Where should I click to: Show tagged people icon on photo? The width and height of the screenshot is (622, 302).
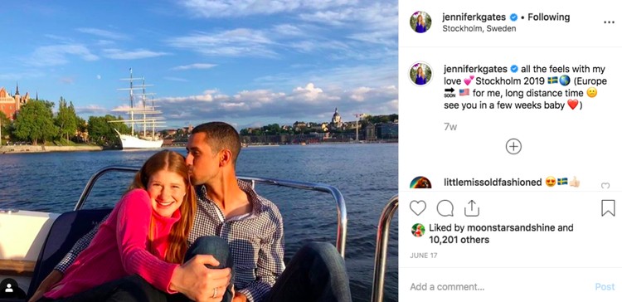point(9,289)
